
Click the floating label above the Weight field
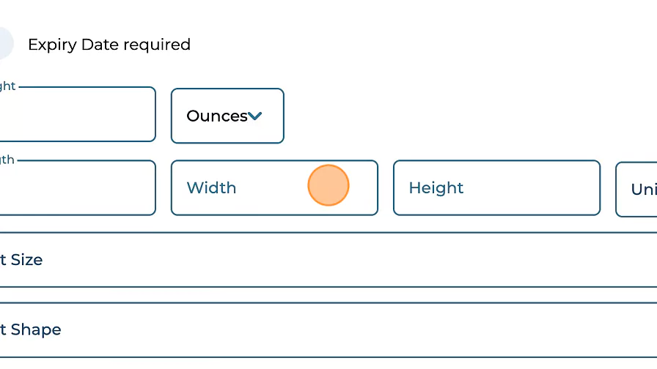(x=7, y=86)
